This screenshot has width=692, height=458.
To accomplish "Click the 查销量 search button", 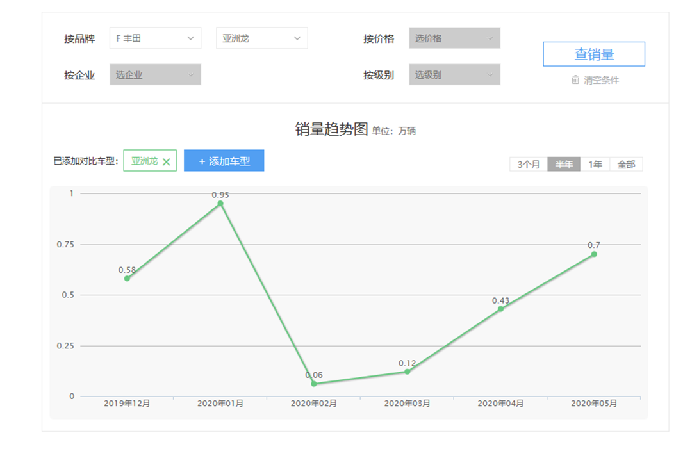I will (x=594, y=54).
